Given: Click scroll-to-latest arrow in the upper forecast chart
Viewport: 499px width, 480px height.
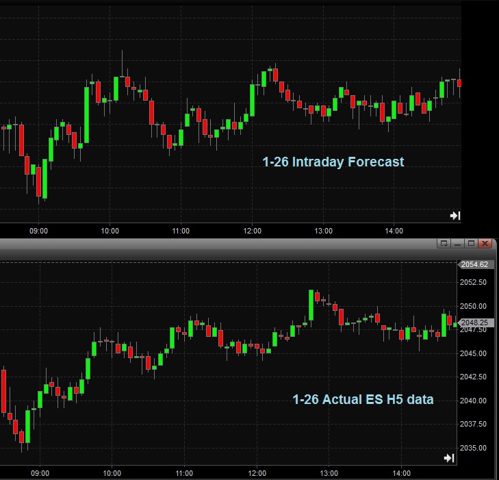Looking at the screenshot, I should 455,216.
